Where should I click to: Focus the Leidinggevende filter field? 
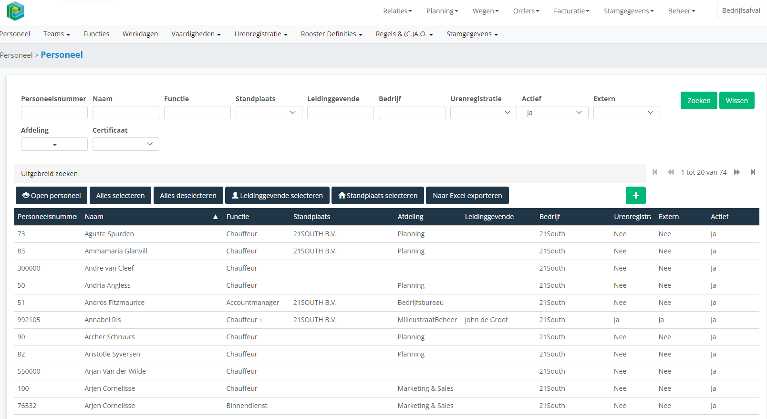coord(341,113)
